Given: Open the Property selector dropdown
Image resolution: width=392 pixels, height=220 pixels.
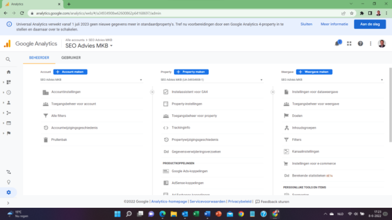Looking at the screenshot, I should (212, 80).
